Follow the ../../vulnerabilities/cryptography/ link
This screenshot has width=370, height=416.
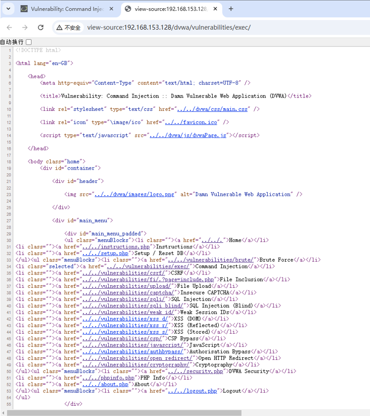[136, 364]
